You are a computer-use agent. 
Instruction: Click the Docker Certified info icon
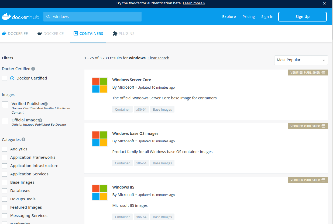pos(33,69)
